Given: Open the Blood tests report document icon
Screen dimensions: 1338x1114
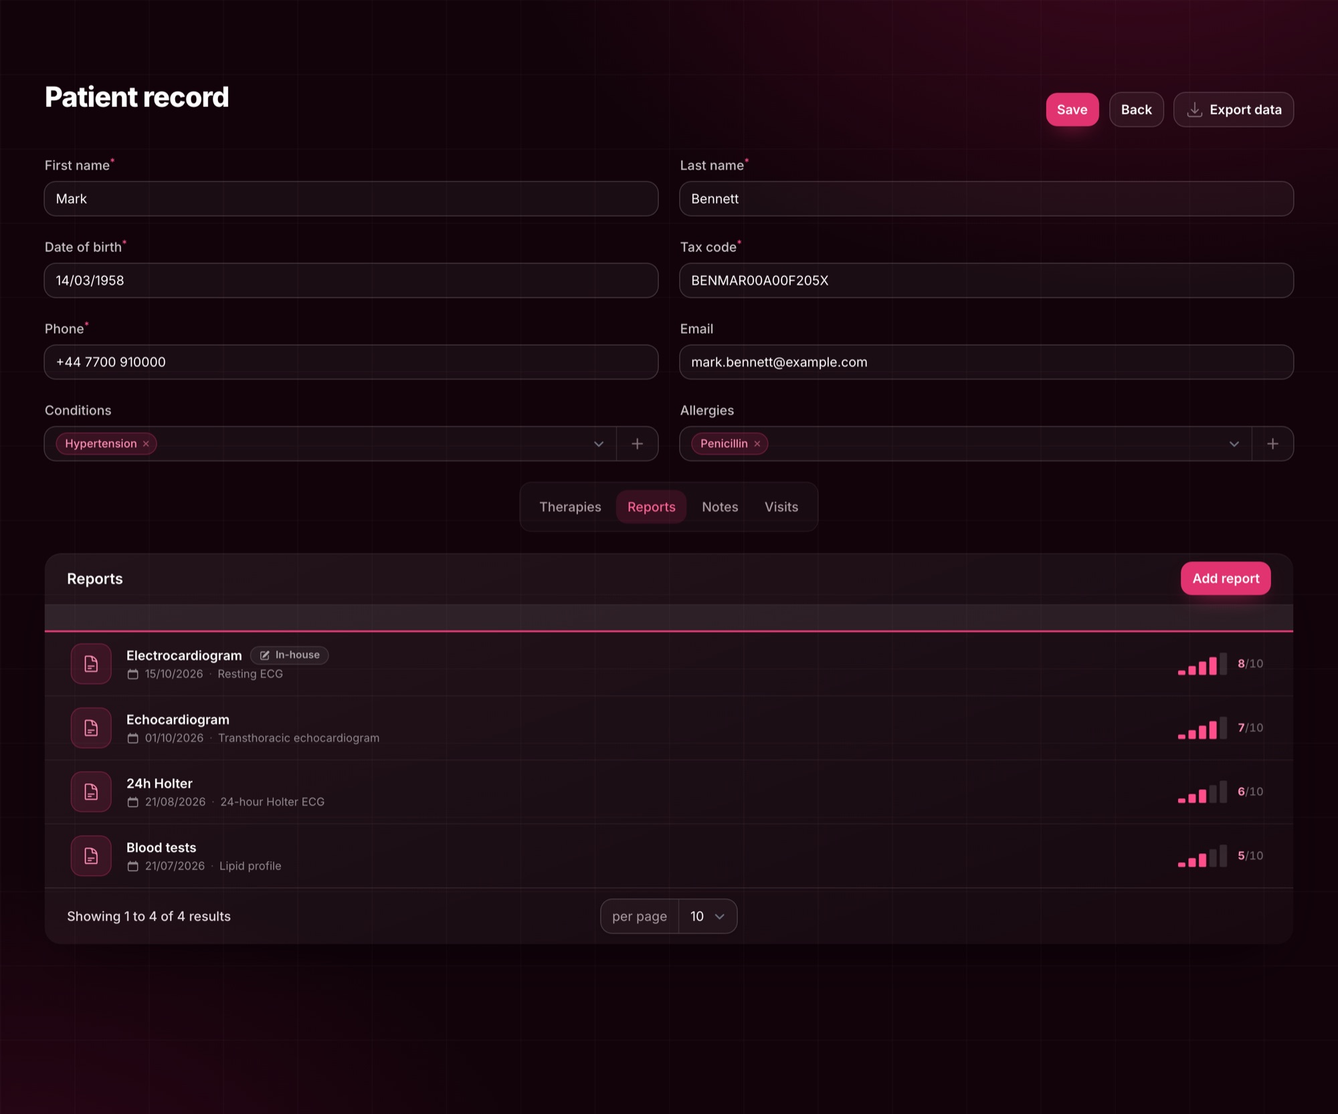Looking at the screenshot, I should [91, 855].
